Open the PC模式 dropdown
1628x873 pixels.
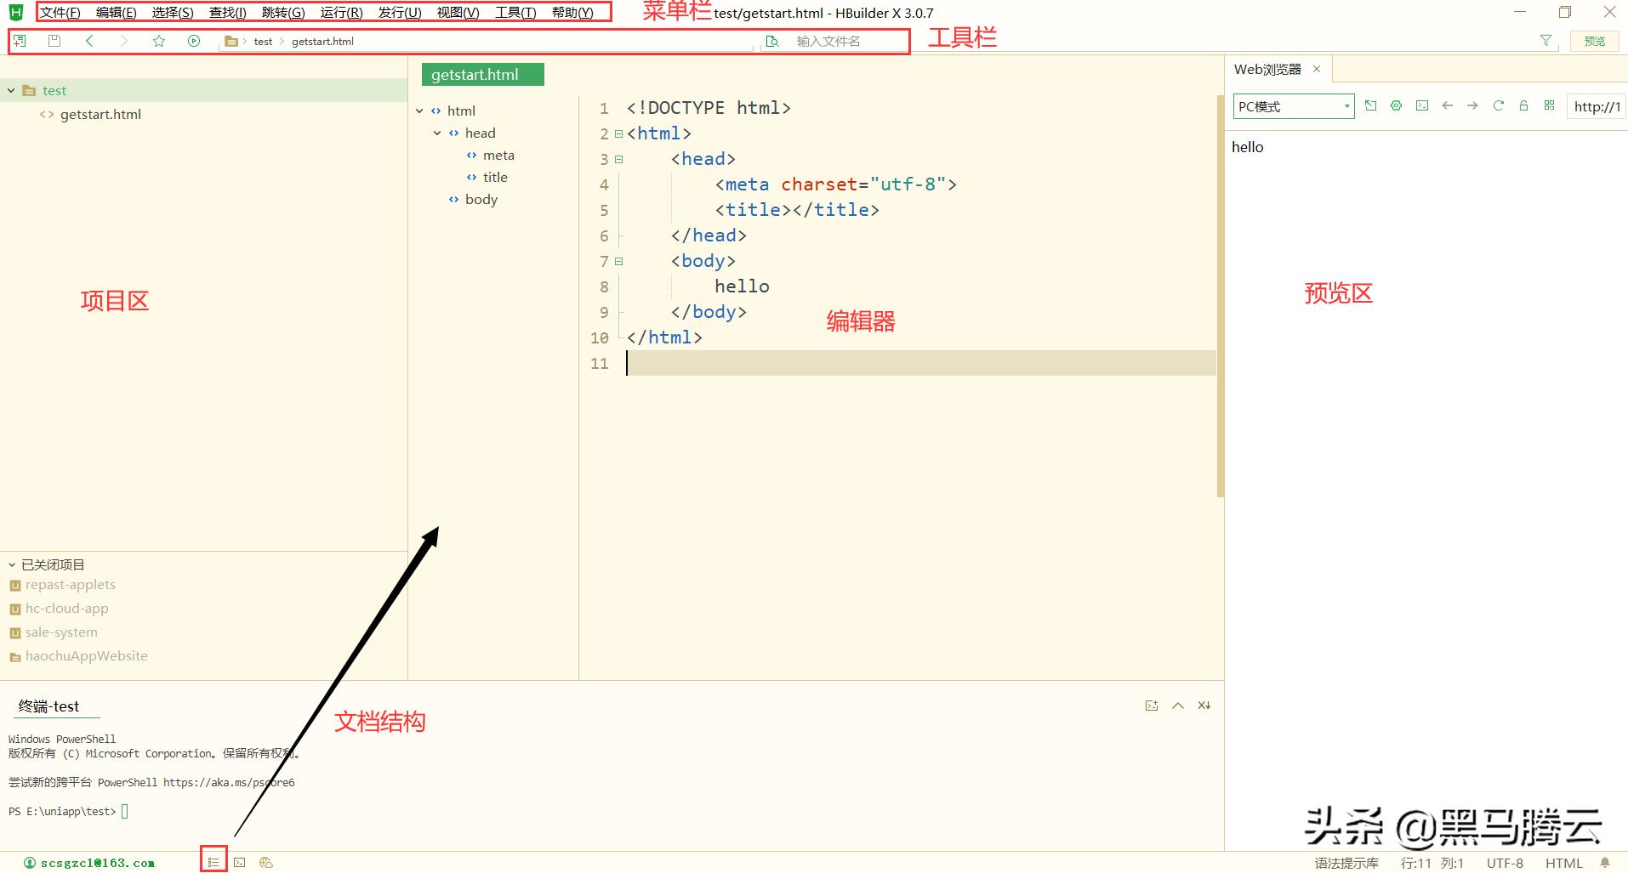tap(1293, 106)
